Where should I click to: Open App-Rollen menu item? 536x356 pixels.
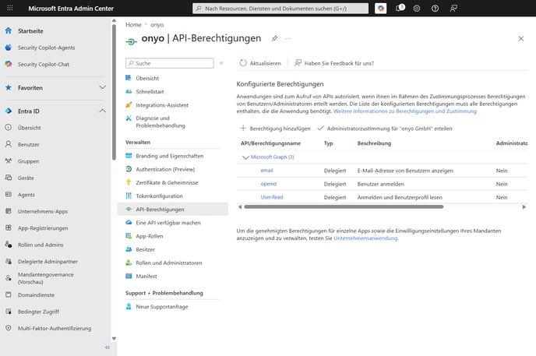click(x=150, y=236)
